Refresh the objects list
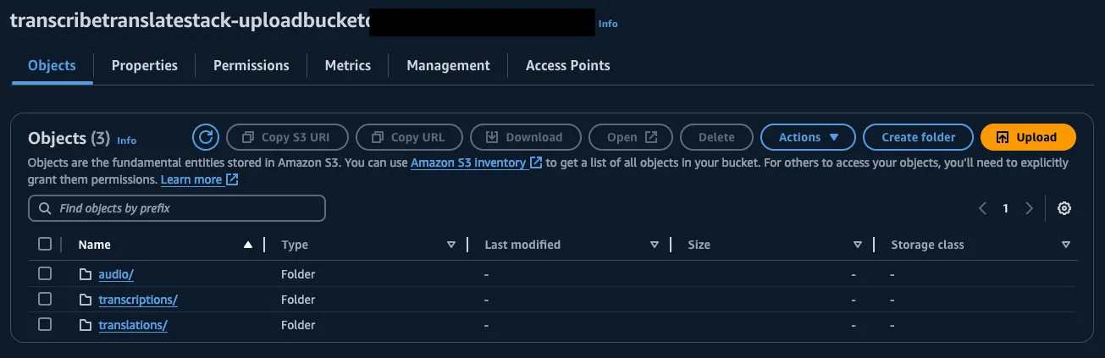Viewport: 1105px width, 358px height. click(x=206, y=137)
